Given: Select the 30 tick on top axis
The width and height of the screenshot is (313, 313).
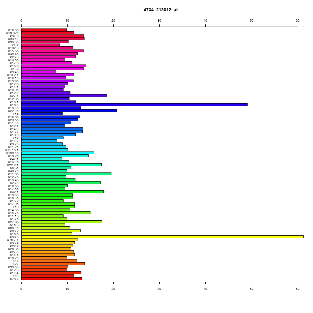Looking at the screenshot, I should coord(159,21).
